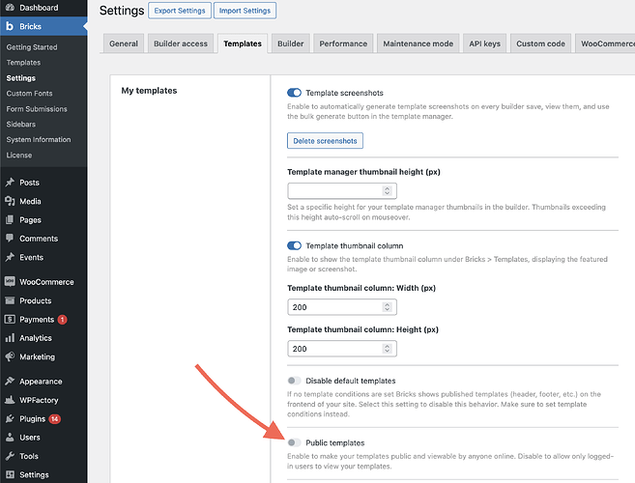Click the 'My templates' section heading
The width and height of the screenshot is (635, 483).
149,90
